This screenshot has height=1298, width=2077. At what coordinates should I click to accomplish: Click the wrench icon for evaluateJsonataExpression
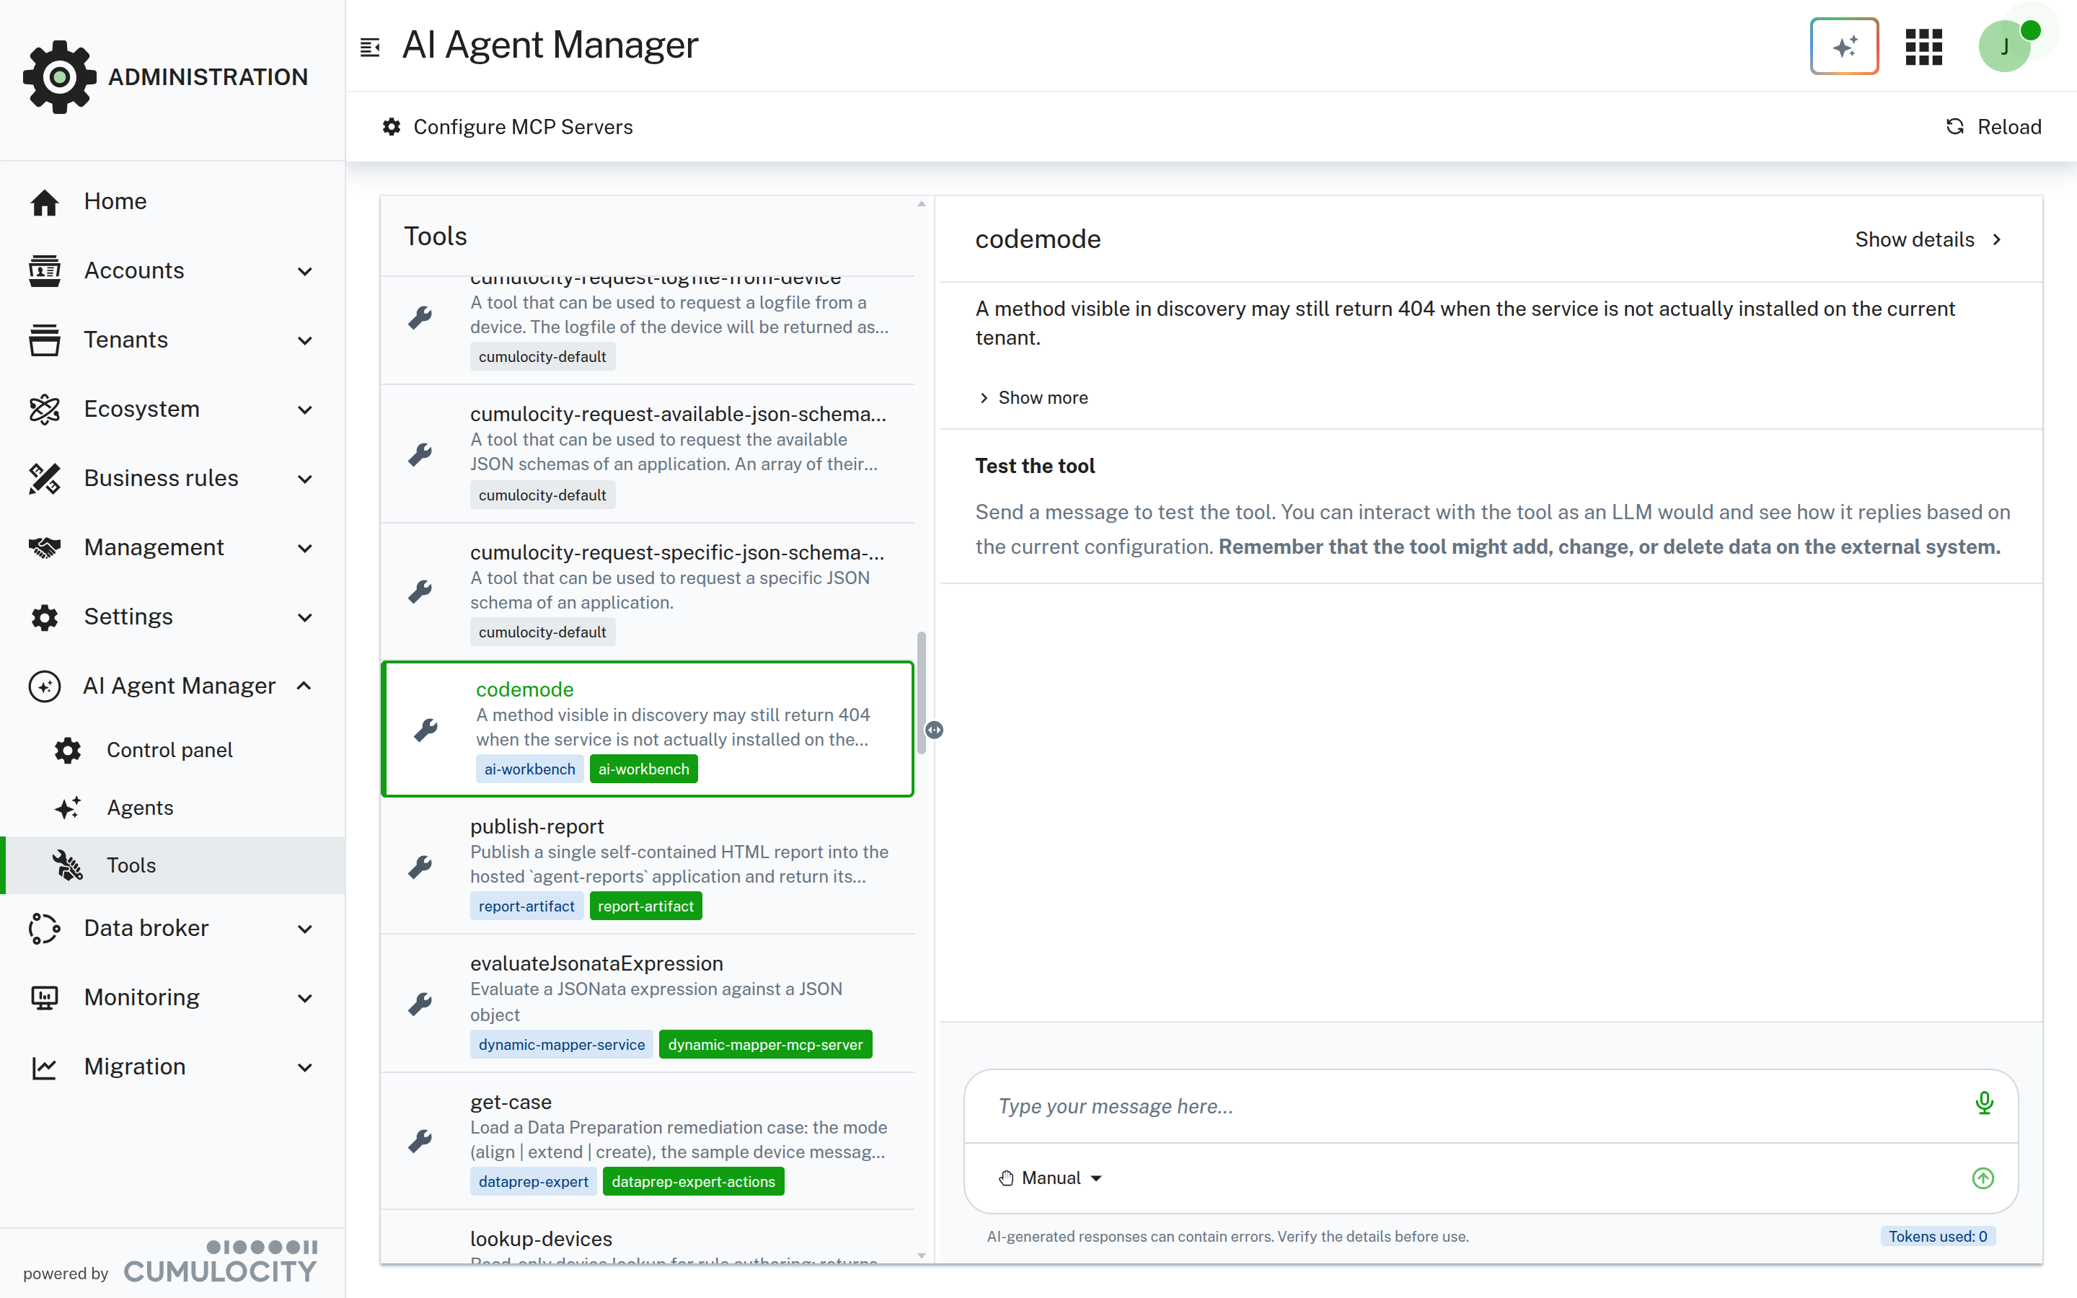(420, 1004)
